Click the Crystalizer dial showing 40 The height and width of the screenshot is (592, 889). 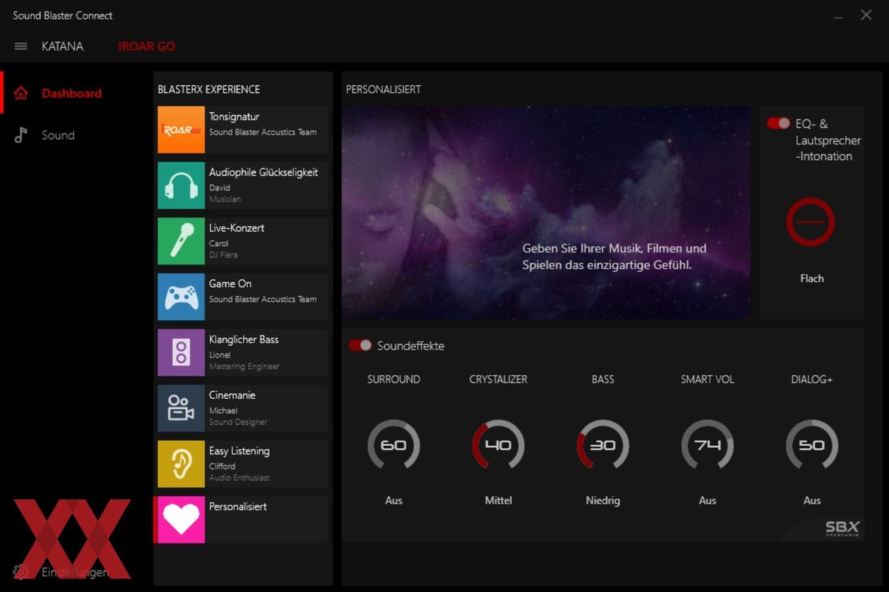498,445
